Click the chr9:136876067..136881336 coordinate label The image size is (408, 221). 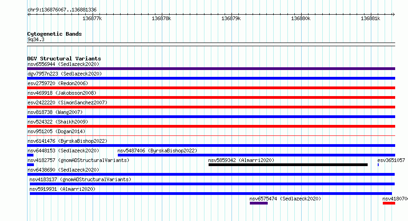pyautogui.click(x=62, y=10)
